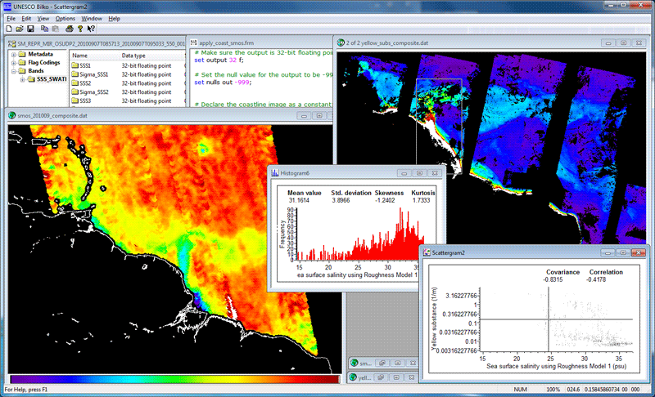The height and width of the screenshot is (397, 655).
Task: Click the Open file toolbar icon
Action: coord(19,29)
